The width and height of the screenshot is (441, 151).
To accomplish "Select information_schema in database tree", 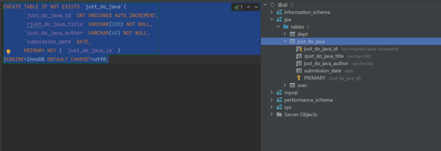I will coord(307,12).
